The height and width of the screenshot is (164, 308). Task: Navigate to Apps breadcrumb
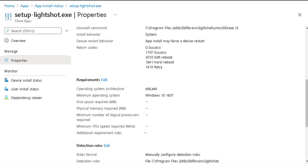coord(25,6)
